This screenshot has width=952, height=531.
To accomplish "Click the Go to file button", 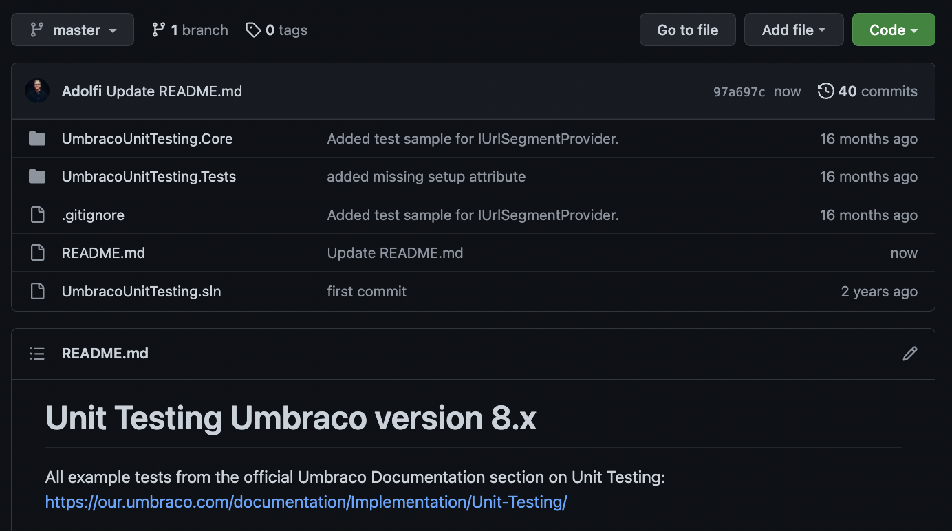I will [687, 30].
